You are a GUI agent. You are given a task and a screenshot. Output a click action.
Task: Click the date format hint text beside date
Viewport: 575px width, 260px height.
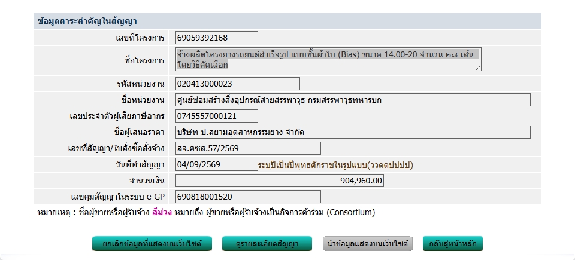(x=336, y=165)
